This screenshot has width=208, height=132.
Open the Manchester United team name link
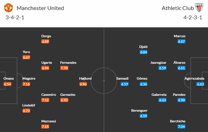[x=40, y=8]
